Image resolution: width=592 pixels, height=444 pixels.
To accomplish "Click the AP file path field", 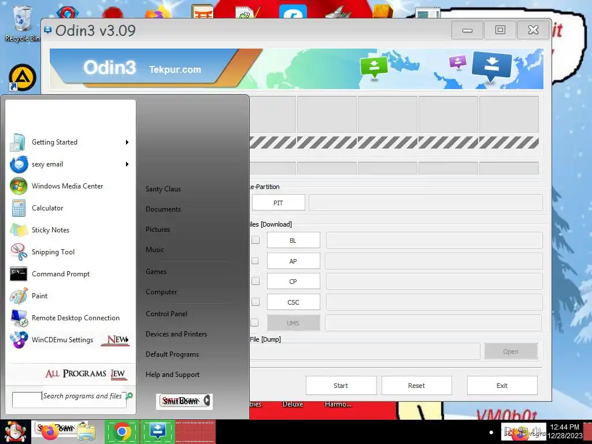I will coord(434,261).
